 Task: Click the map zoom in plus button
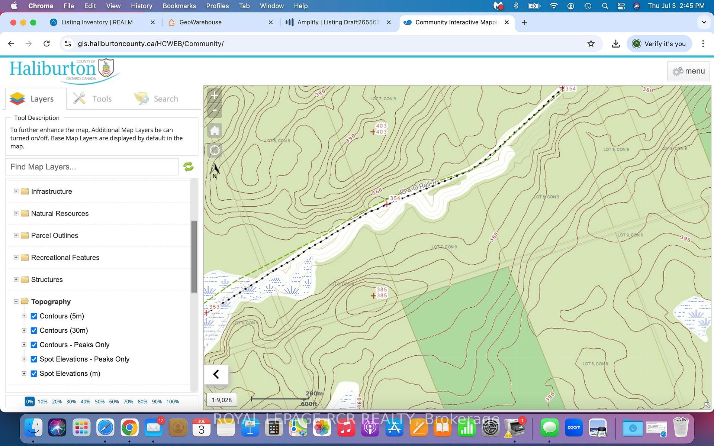pyautogui.click(x=215, y=96)
